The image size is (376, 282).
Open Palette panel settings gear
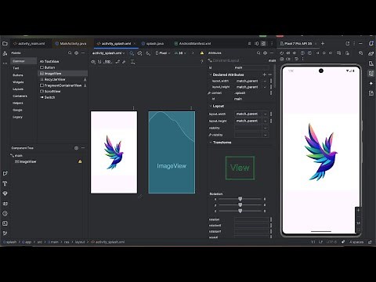click(x=76, y=53)
